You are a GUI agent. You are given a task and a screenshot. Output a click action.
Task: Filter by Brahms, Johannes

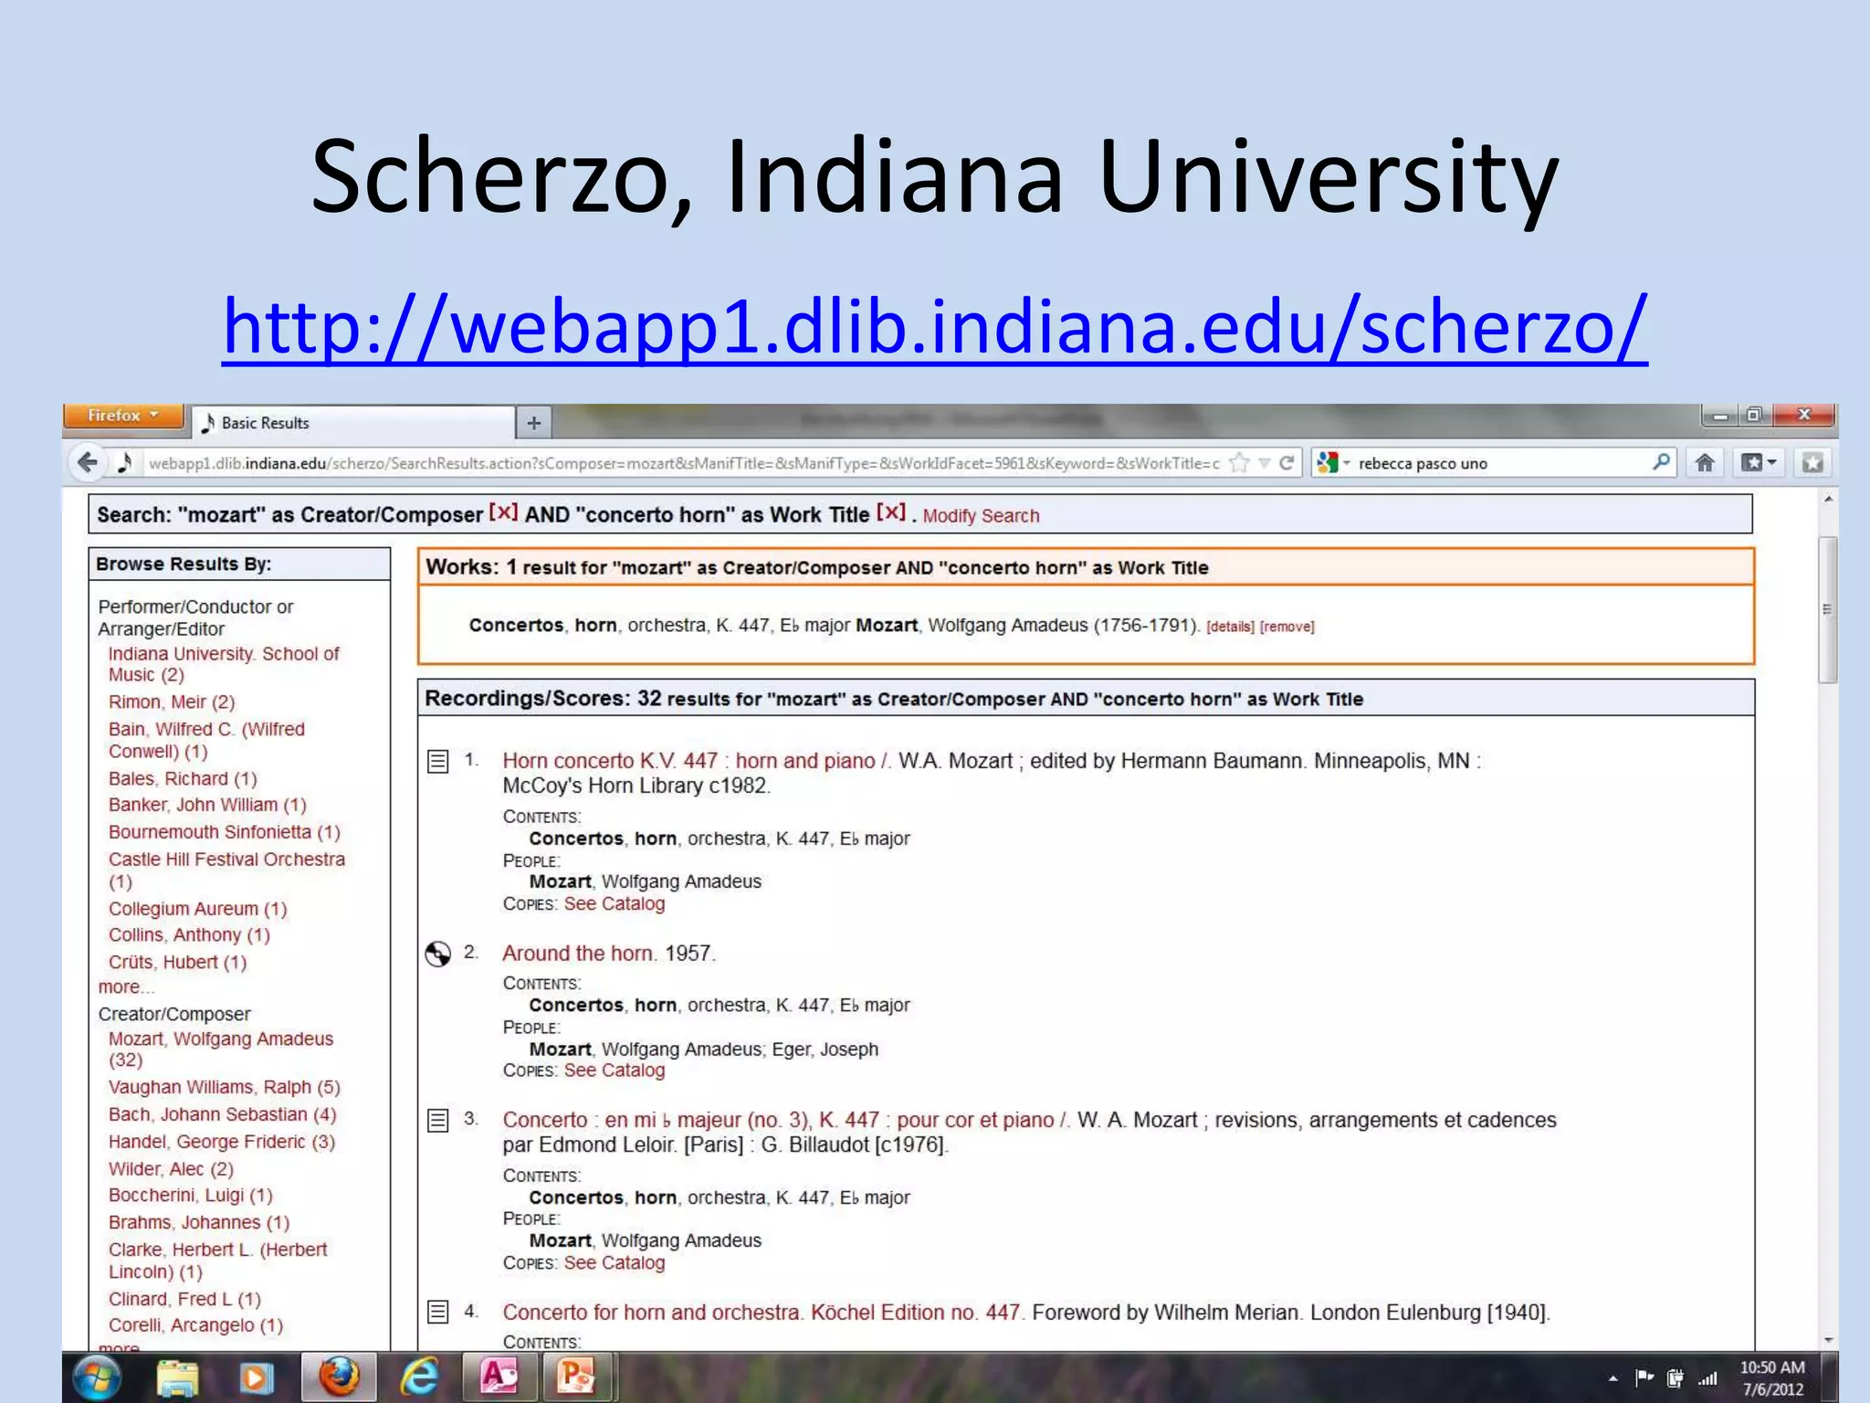[x=199, y=1222]
